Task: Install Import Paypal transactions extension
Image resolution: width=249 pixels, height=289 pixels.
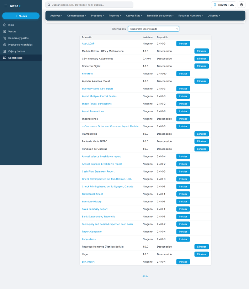Action: pyautogui.click(x=183, y=104)
